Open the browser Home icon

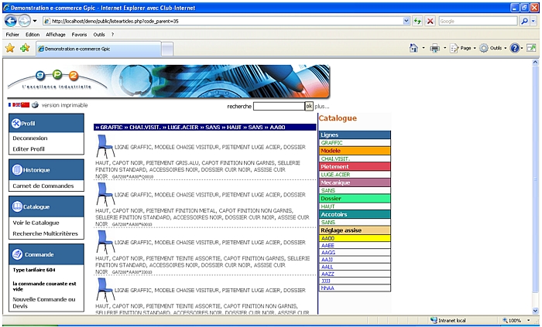[414, 48]
